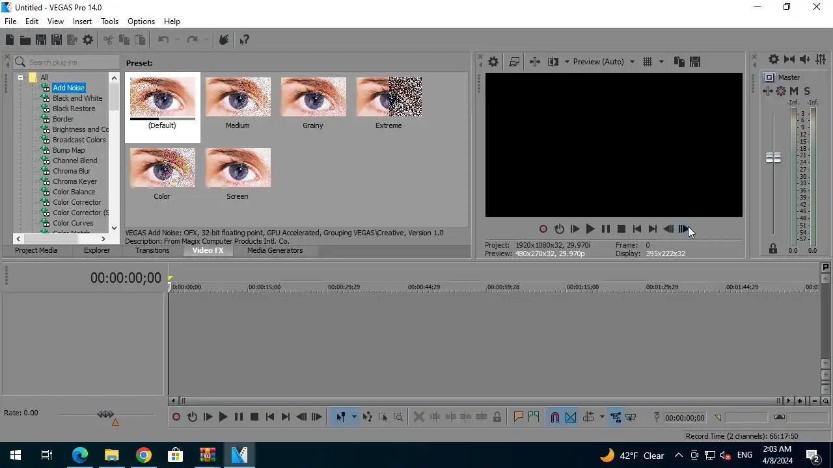Viewport: 833px width, 468px height.
Task: Save snapshot to file in preview
Action: point(694,62)
